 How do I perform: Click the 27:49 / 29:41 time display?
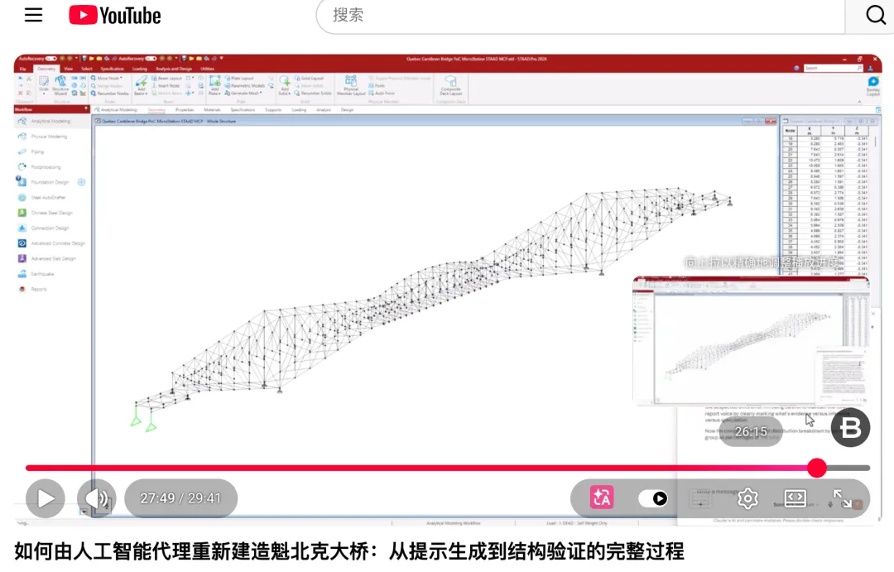[x=180, y=498]
